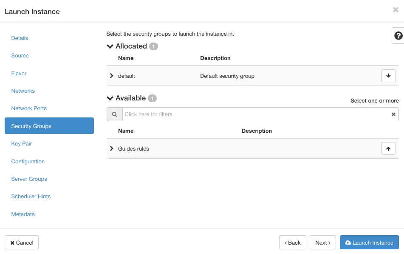This screenshot has width=404, height=254.
Task: Open the Key Pair step
Action: 22,144
